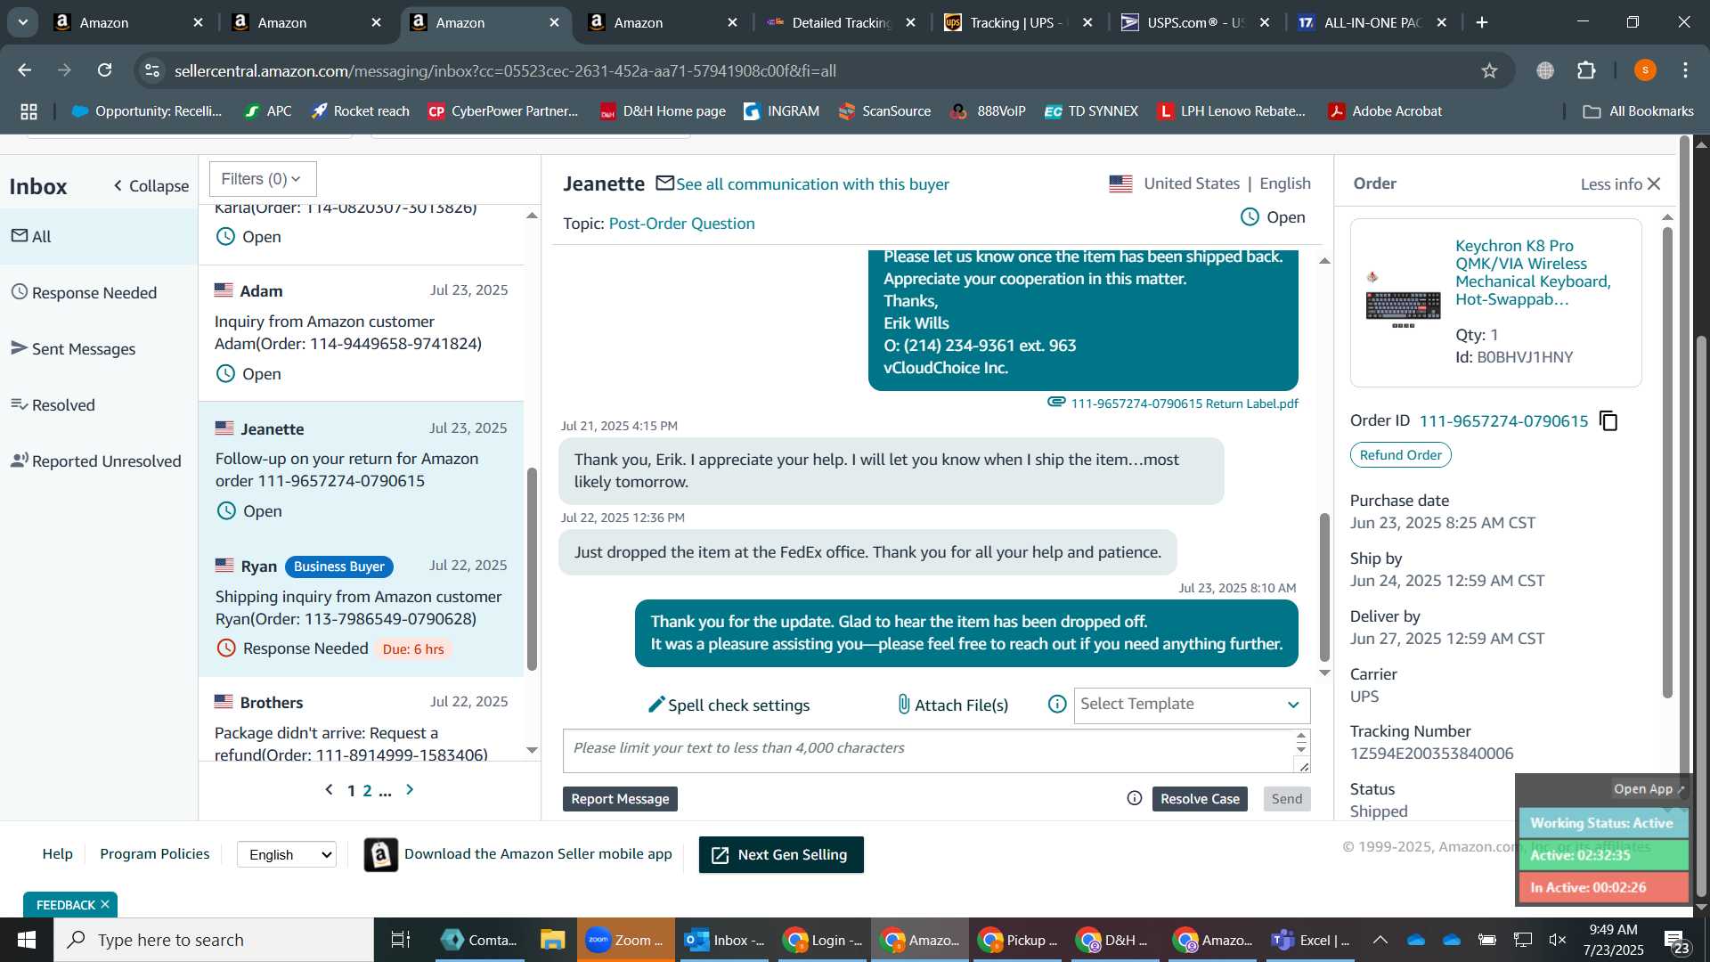The width and height of the screenshot is (1710, 962).
Task: Open the Keychron K8 Pro product link
Action: tap(1533, 272)
